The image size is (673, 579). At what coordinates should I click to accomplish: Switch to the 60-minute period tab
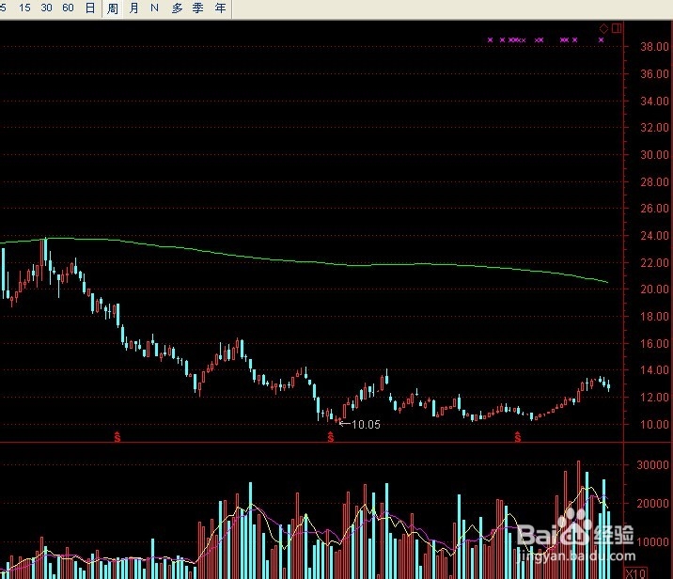click(68, 8)
